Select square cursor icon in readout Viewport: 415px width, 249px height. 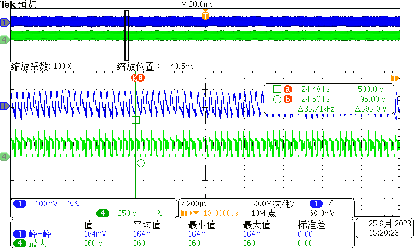[277, 89]
